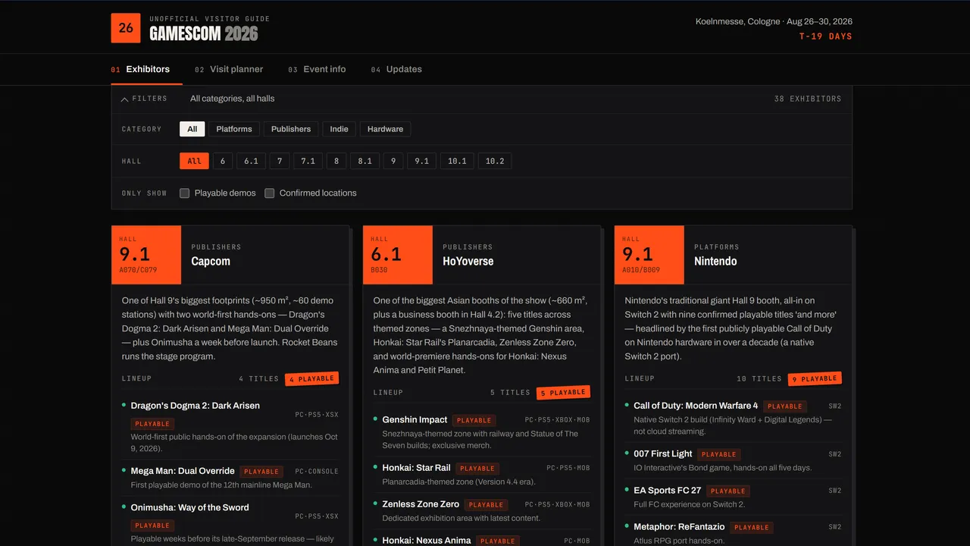The height and width of the screenshot is (546, 970).
Task: Click the 38 Exhibitors count
Action: (x=808, y=99)
